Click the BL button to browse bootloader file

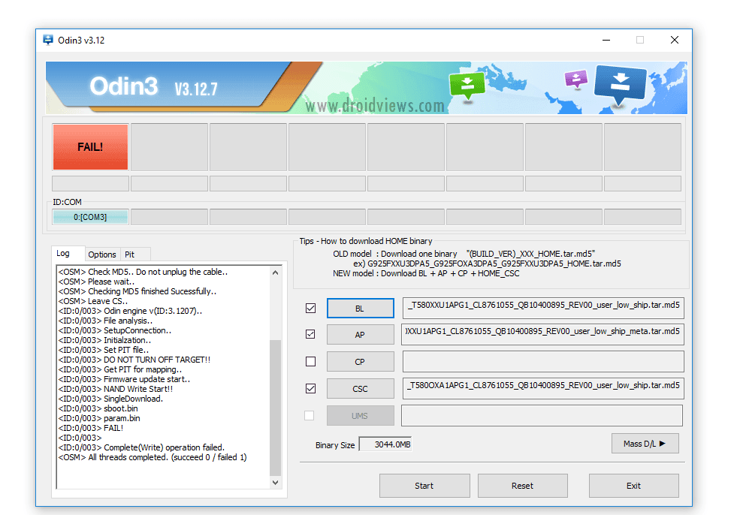coord(360,309)
